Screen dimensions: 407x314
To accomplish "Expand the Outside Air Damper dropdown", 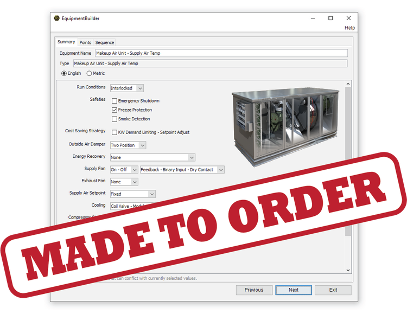I will [128, 145].
